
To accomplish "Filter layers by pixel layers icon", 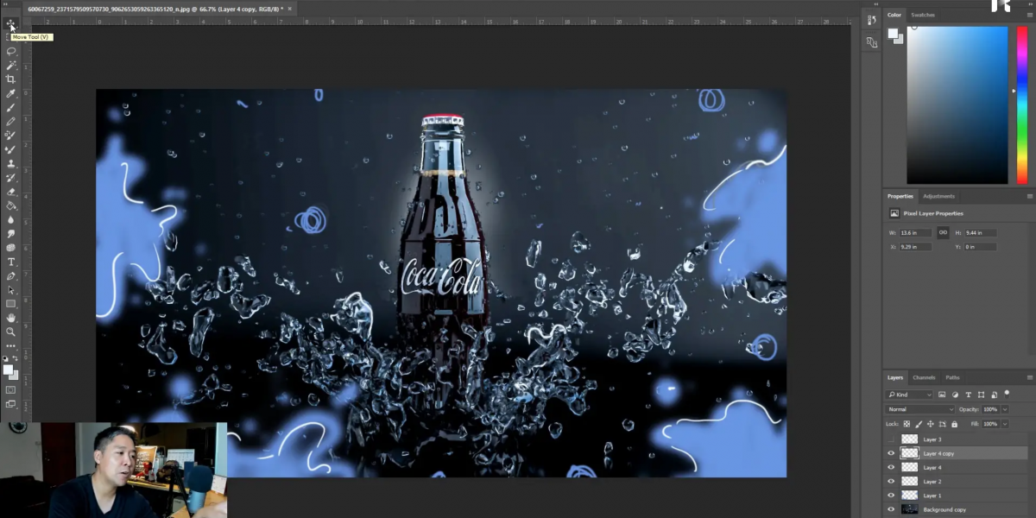I will [942, 395].
